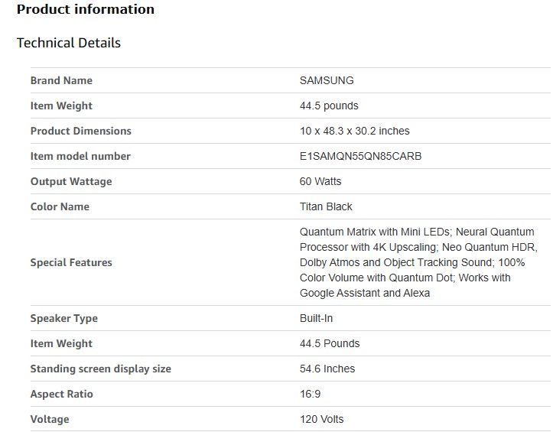Screen dimensions: 553x432
Task: Select the Brand Name label
Action: pos(61,80)
